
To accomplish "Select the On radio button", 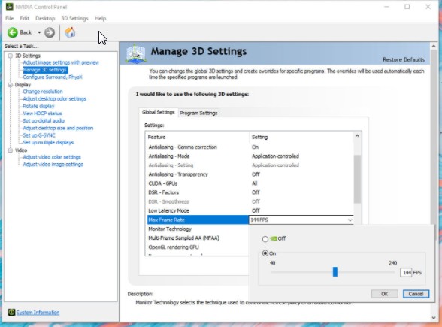I will [x=265, y=253].
